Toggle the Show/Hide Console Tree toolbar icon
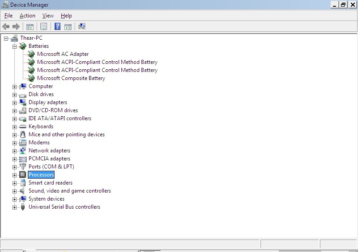 (x=30, y=27)
